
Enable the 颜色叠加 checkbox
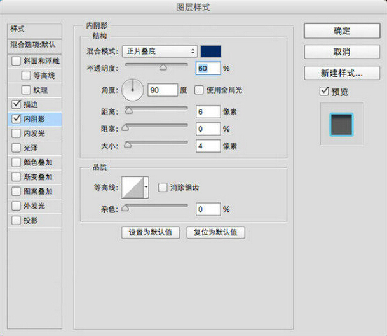pyautogui.click(x=16, y=162)
